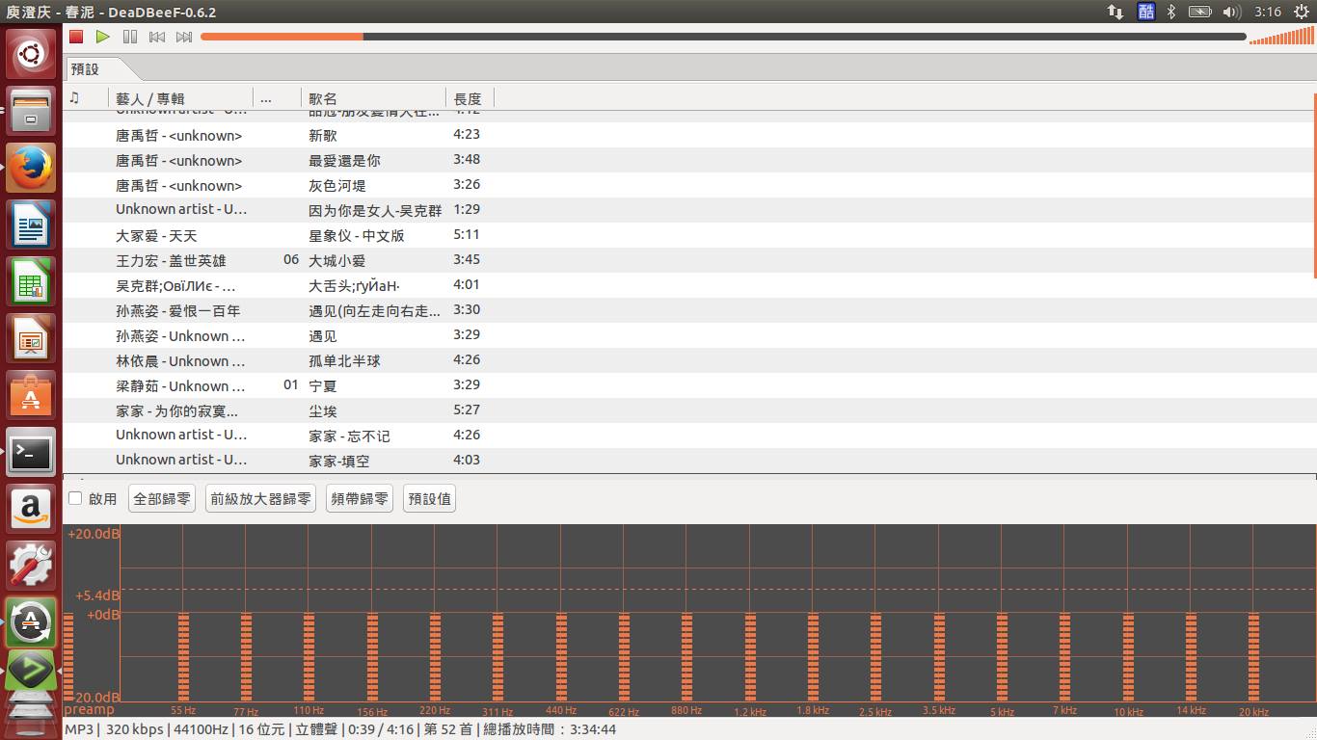
Task: Launch Firefox from the launcher
Action: tap(31, 168)
